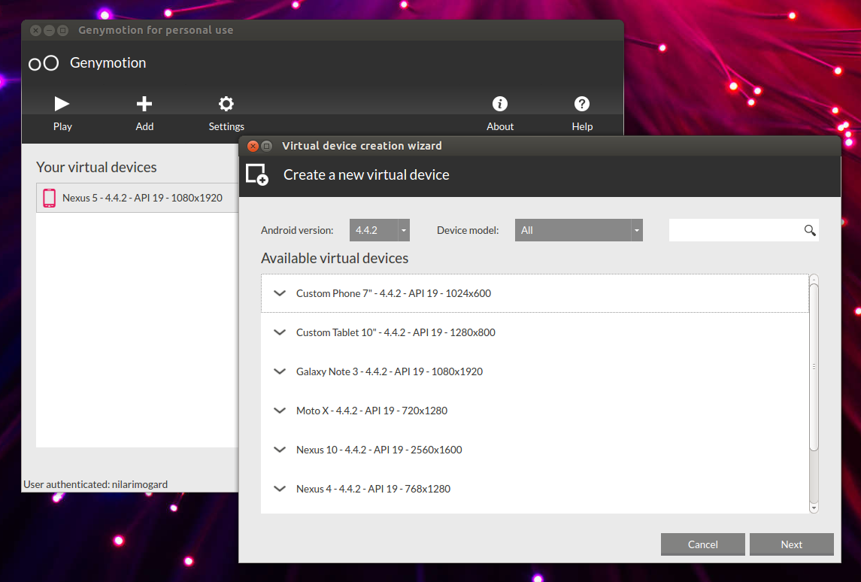Click the Next button

[x=791, y=544]
